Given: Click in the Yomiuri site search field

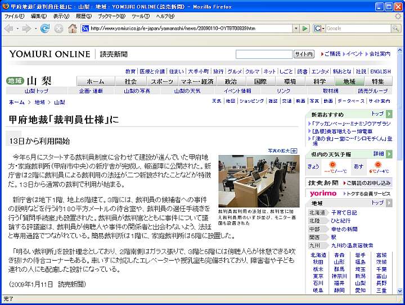Looking at the screenshot, I should (263, 54).
